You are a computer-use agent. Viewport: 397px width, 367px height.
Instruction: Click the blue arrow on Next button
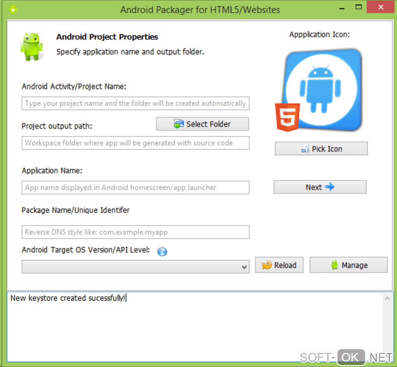[x=329, y=187]
